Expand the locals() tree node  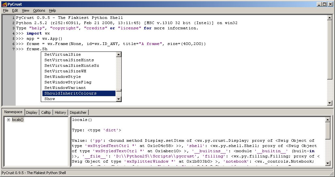tap(8, 120)
